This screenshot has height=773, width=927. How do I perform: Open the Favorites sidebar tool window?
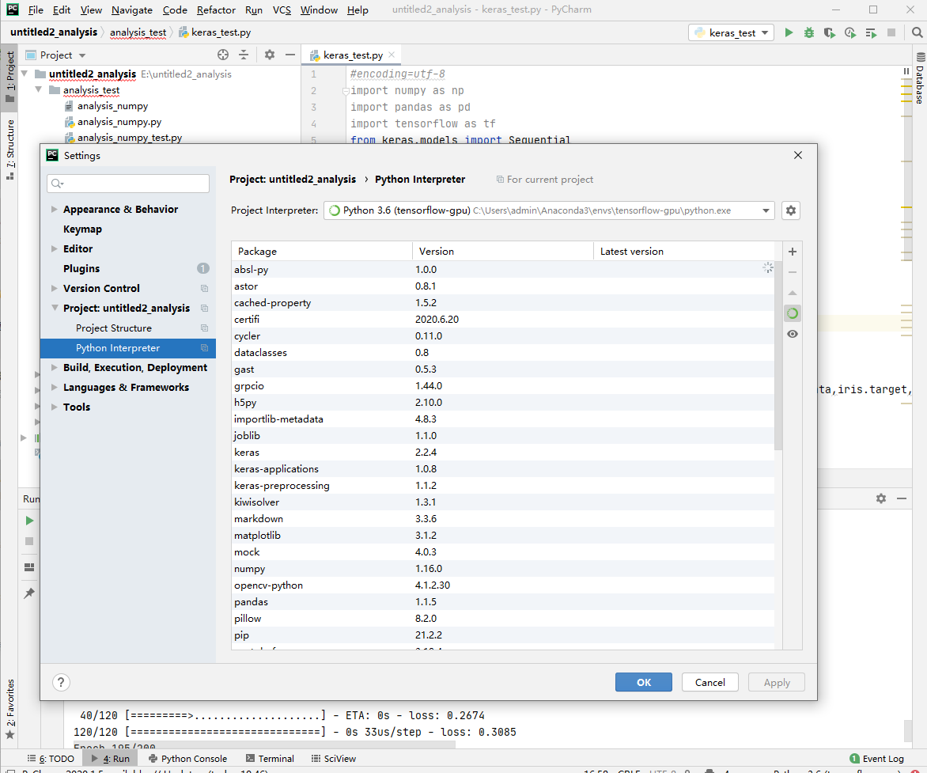(x=10, y=709)
